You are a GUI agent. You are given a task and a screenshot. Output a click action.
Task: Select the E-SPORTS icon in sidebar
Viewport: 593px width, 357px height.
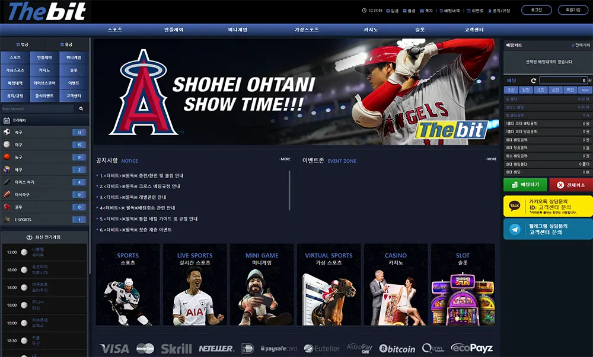click(x=7, y=219)
